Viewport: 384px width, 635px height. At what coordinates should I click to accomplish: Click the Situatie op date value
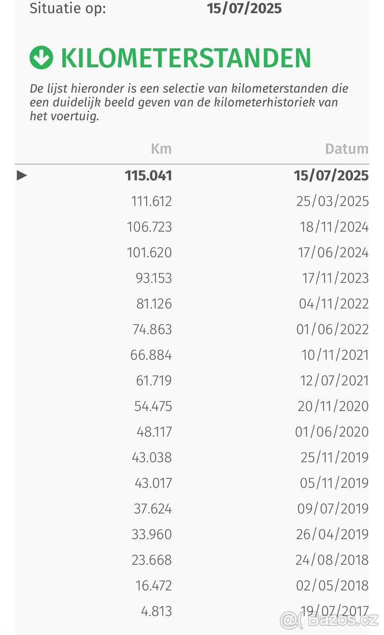coord(244,8)
